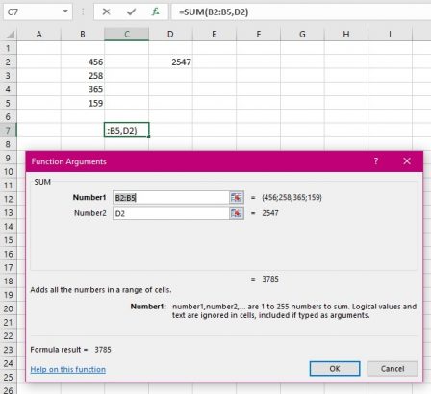The image size is (431, 394).
Task: Dismiss the dialog with Cancel
Action: (393, 369)
